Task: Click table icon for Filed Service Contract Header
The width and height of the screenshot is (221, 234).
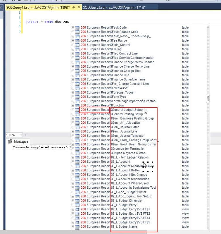Action: (77, 58)
